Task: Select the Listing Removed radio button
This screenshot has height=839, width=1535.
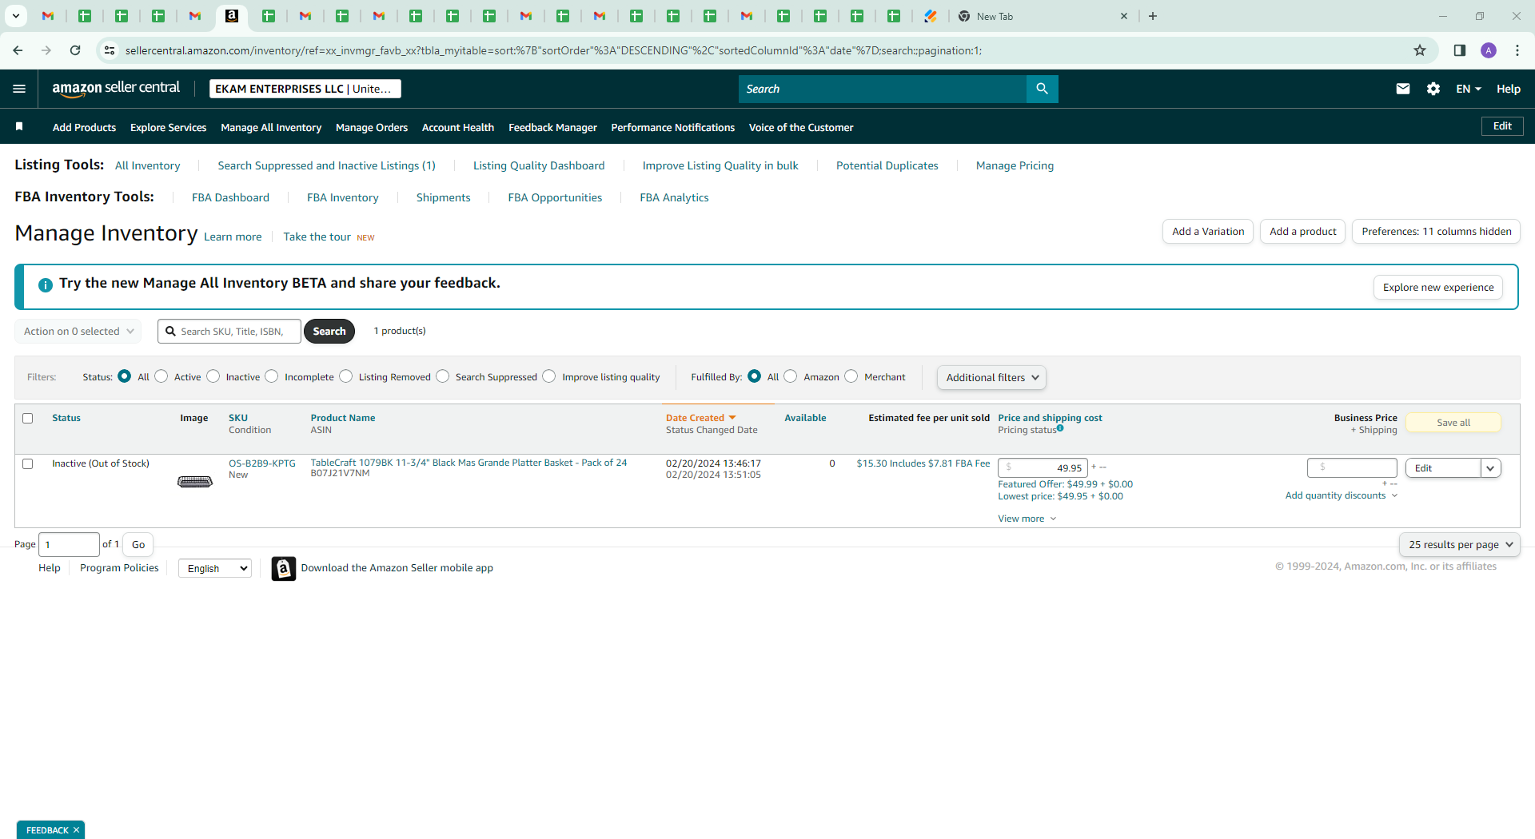Action: pos(345,376)
